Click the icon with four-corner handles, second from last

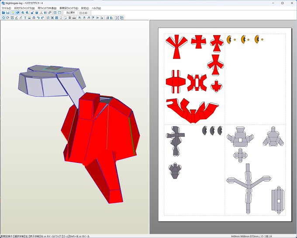tap(117, 18)
